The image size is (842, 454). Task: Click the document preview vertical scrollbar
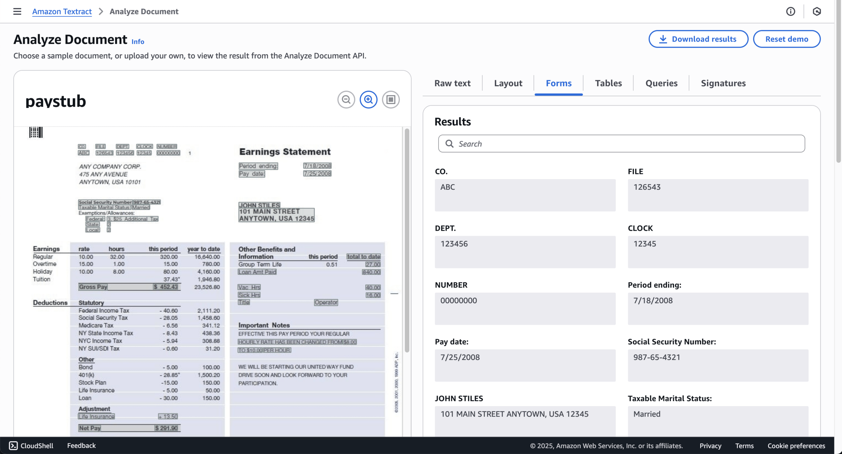coord(407,240)
